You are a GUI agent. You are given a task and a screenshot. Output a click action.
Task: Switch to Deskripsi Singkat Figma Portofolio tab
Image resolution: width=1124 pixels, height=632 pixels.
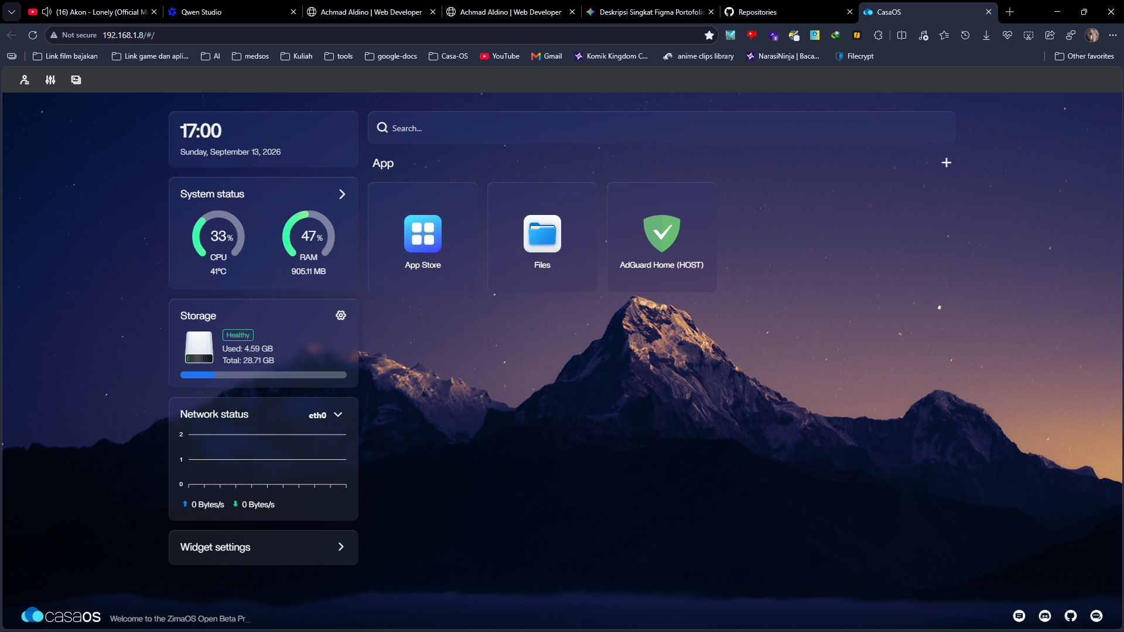tap(651, 12)
